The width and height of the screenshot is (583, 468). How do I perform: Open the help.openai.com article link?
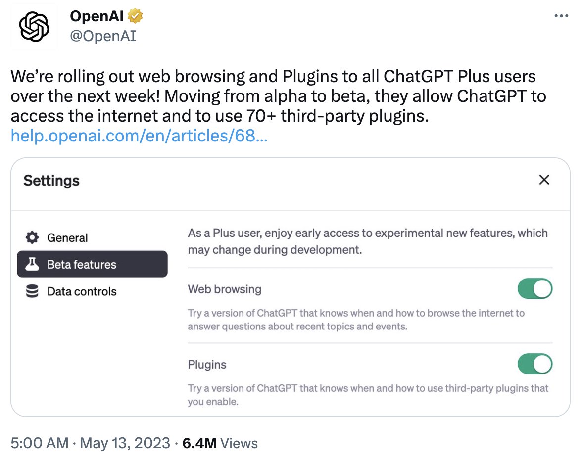pos(139,135)
